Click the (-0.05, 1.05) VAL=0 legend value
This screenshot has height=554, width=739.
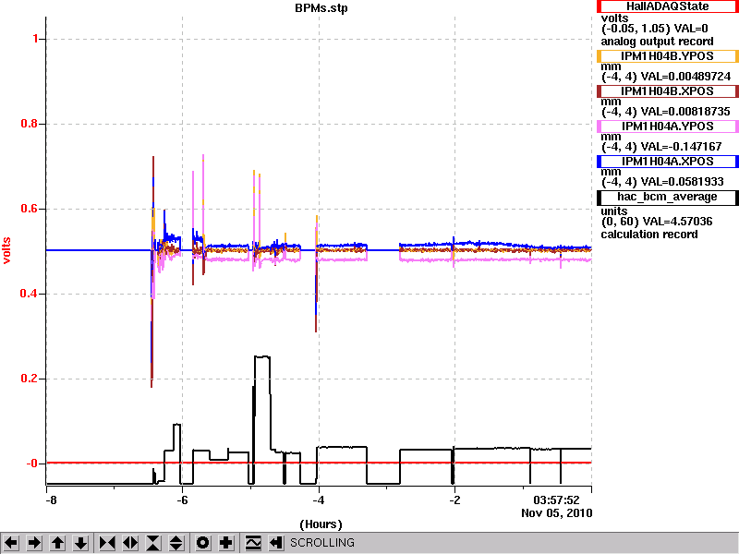coord(655,29)
